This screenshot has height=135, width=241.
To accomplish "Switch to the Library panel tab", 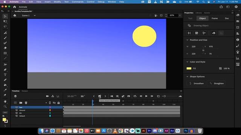I will (x=198, y=13).
